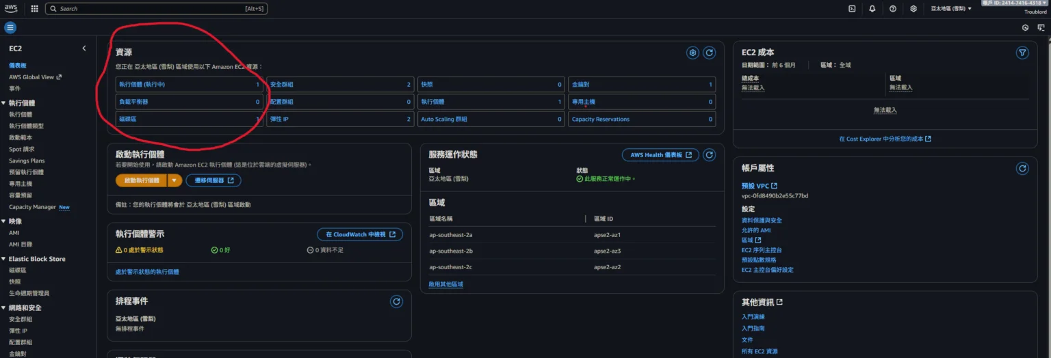This screenshot has height=358, width=1051.
Task: Open the AWS Health 儀表板 button
Action: [660, 155]
